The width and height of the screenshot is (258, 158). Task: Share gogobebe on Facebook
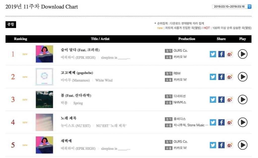tap(221, 77)
